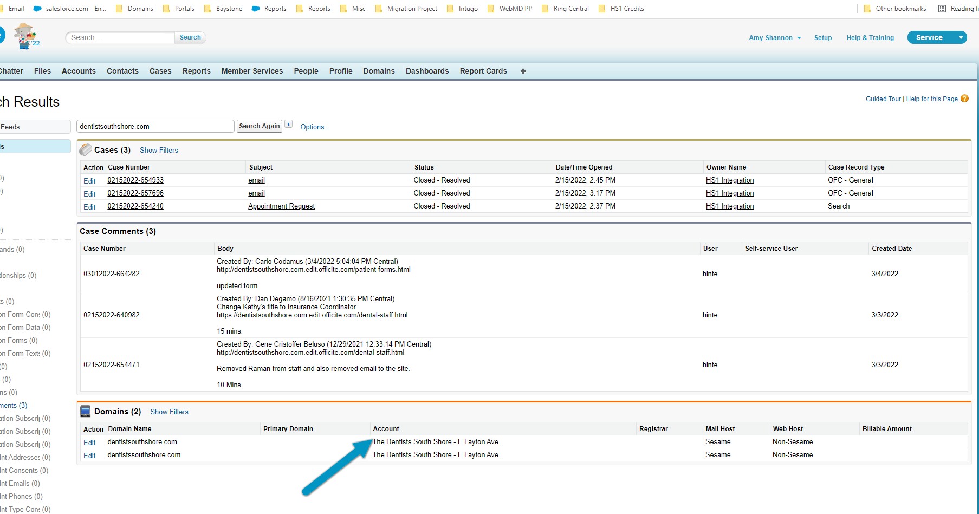Sort Cases by Status column
This screenshot has height=514, width=979.
tap(424, 167)
